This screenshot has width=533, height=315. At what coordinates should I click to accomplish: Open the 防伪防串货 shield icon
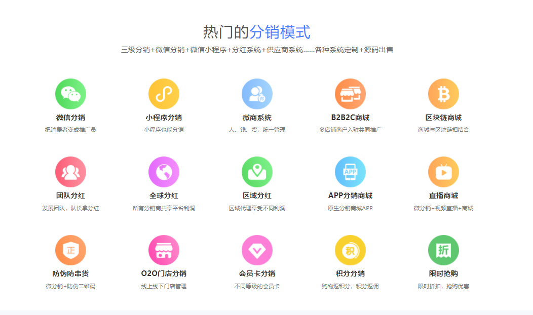pyautogui.click(x=70, y=250)
